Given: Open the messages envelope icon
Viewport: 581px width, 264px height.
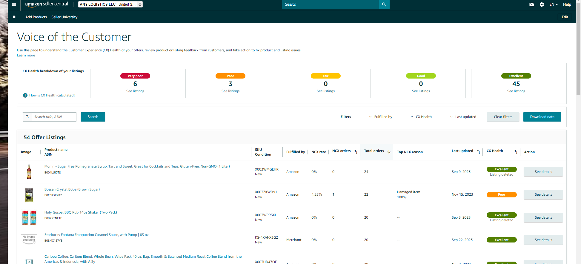Looking at the screenshot, I should click(532, 4).
